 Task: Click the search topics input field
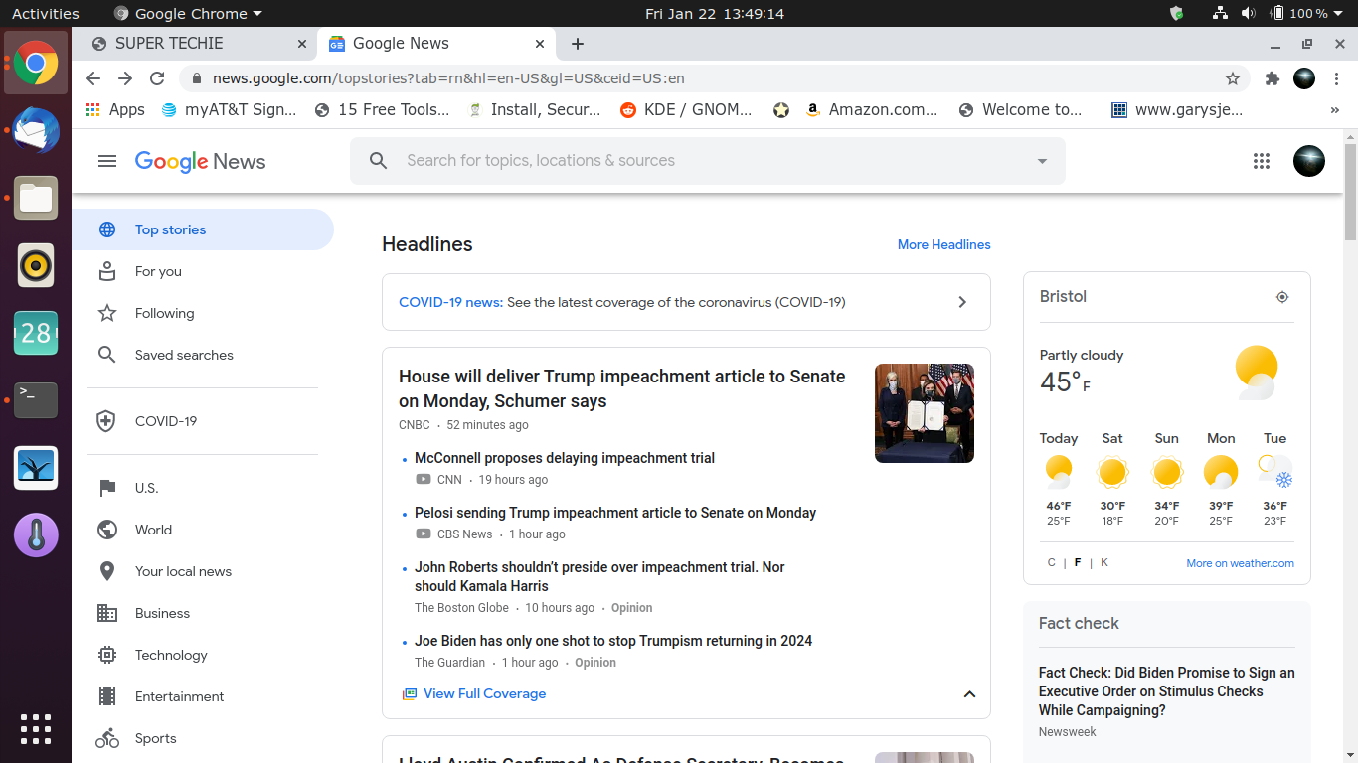(708, 161)
